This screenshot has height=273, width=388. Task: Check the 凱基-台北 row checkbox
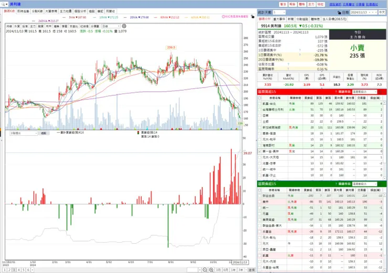coord(260,104)
